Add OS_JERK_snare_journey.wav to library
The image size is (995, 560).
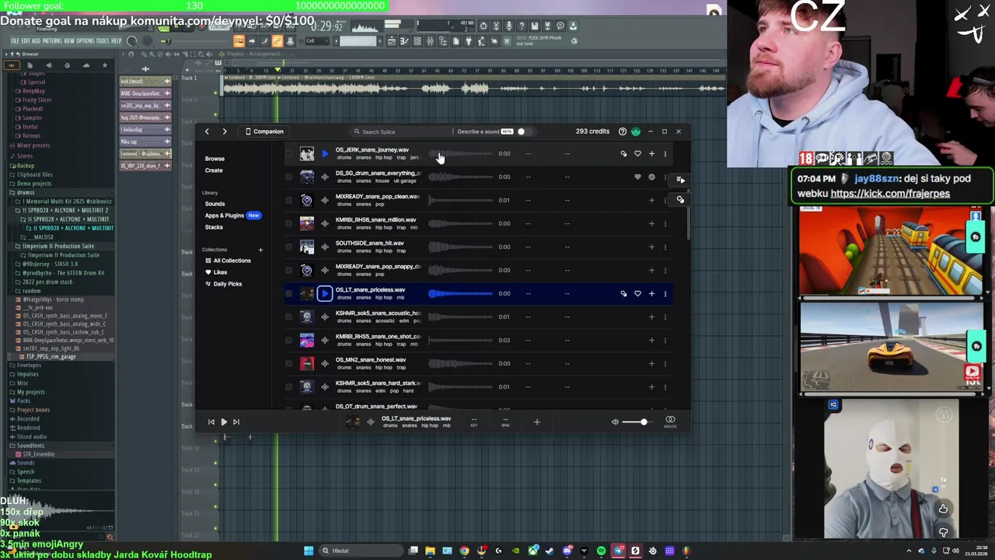coord(651,153)
